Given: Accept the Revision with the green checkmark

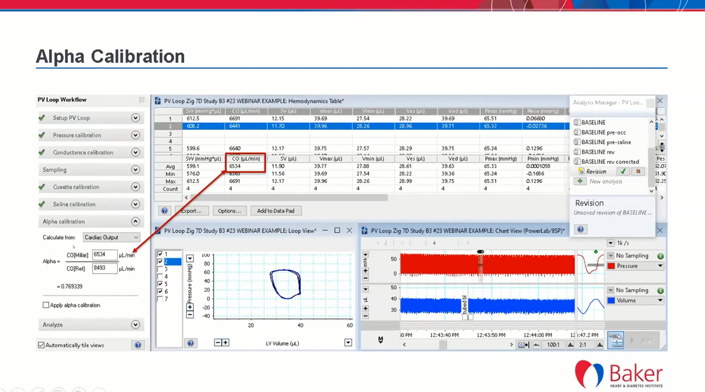Looking at the screenshot, I should [x=623, y=172].
